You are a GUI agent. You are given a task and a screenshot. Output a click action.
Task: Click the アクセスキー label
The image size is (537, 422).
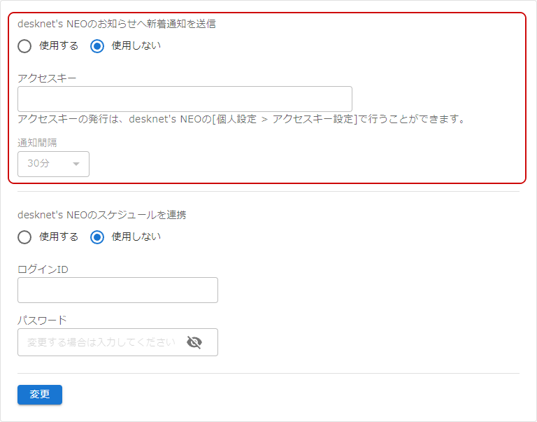point(47,78)
